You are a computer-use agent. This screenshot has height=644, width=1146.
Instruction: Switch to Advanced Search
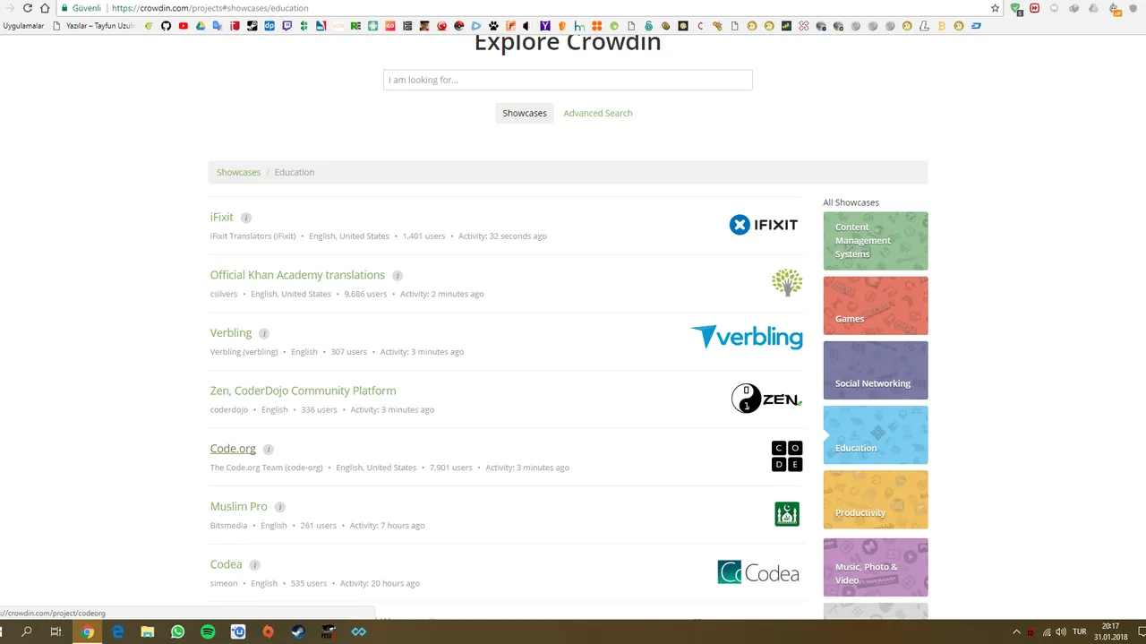[x=598, y=113]
